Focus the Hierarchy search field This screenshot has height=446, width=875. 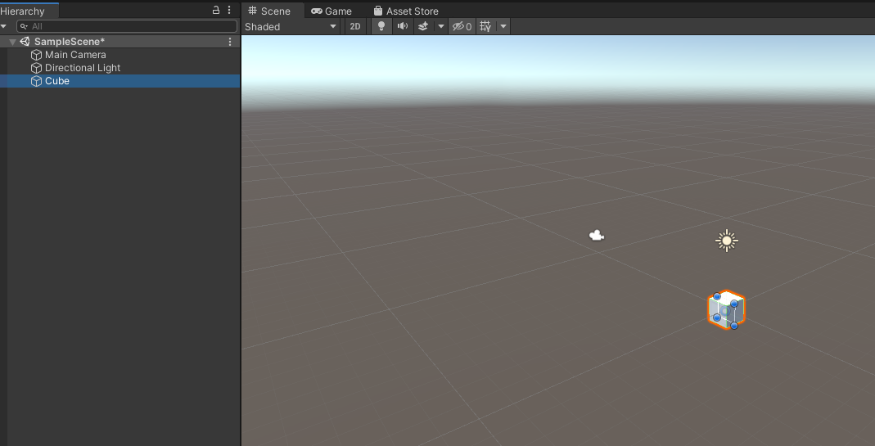127,26
